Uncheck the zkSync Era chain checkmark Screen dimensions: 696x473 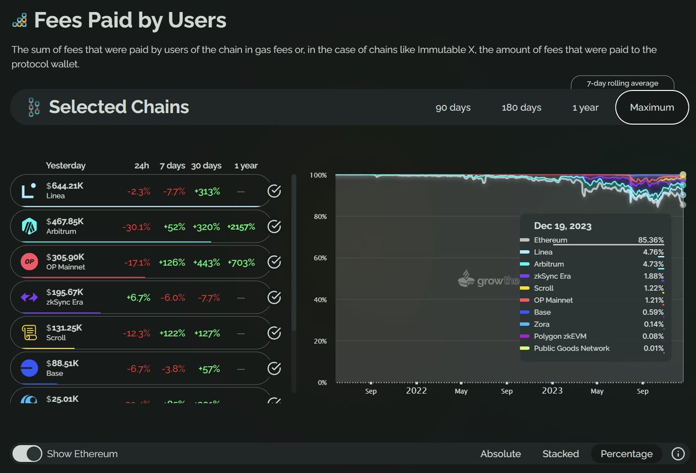(274, 297)
